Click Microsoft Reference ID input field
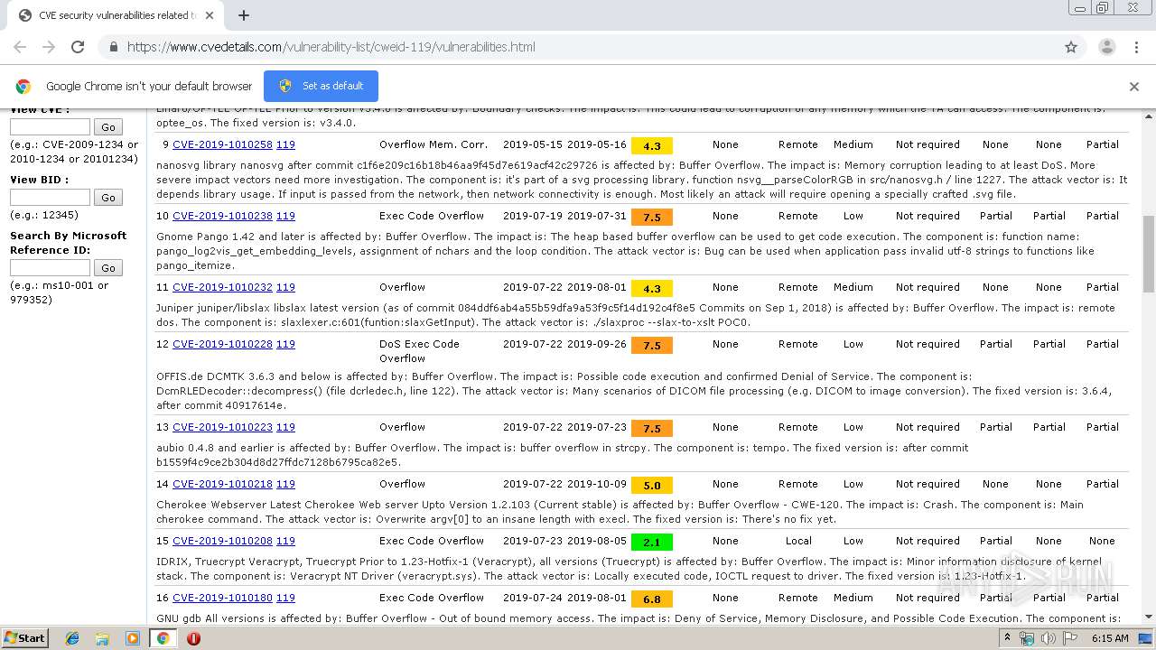The image size is (1156, 650). pyautogui.click(x=50, y=267)
